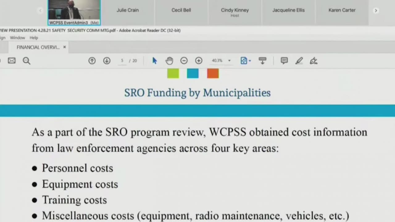Enable the hand pan tool
Image resolution: width=395 pixels, height=222 pixels.
[x=169, y=61]
